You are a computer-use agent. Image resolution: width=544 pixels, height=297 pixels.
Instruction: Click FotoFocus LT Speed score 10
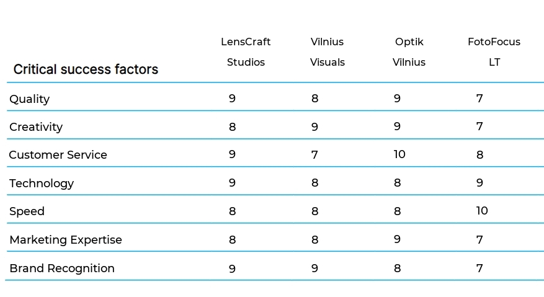482,211
